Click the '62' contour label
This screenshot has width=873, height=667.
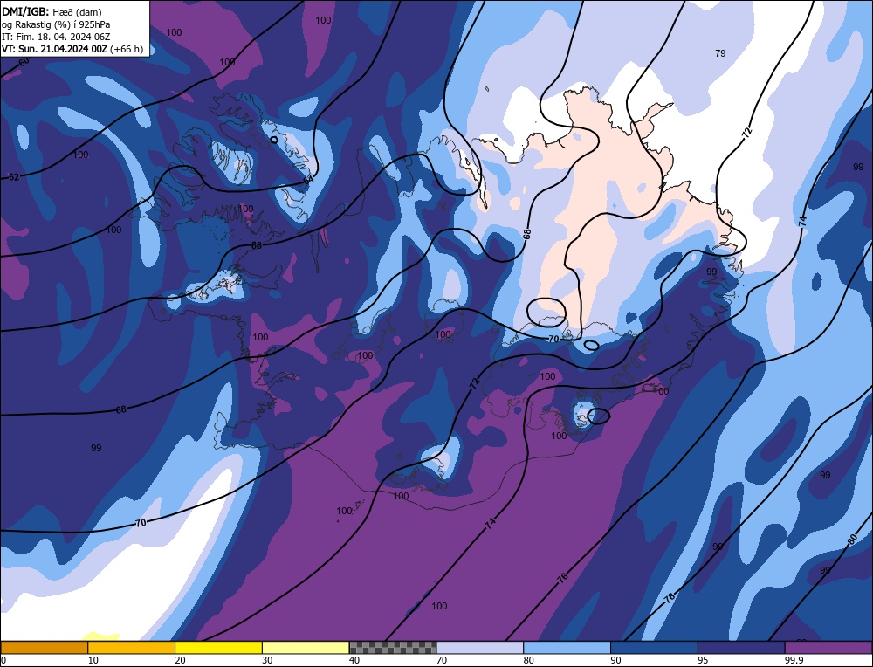click(14, 177)
